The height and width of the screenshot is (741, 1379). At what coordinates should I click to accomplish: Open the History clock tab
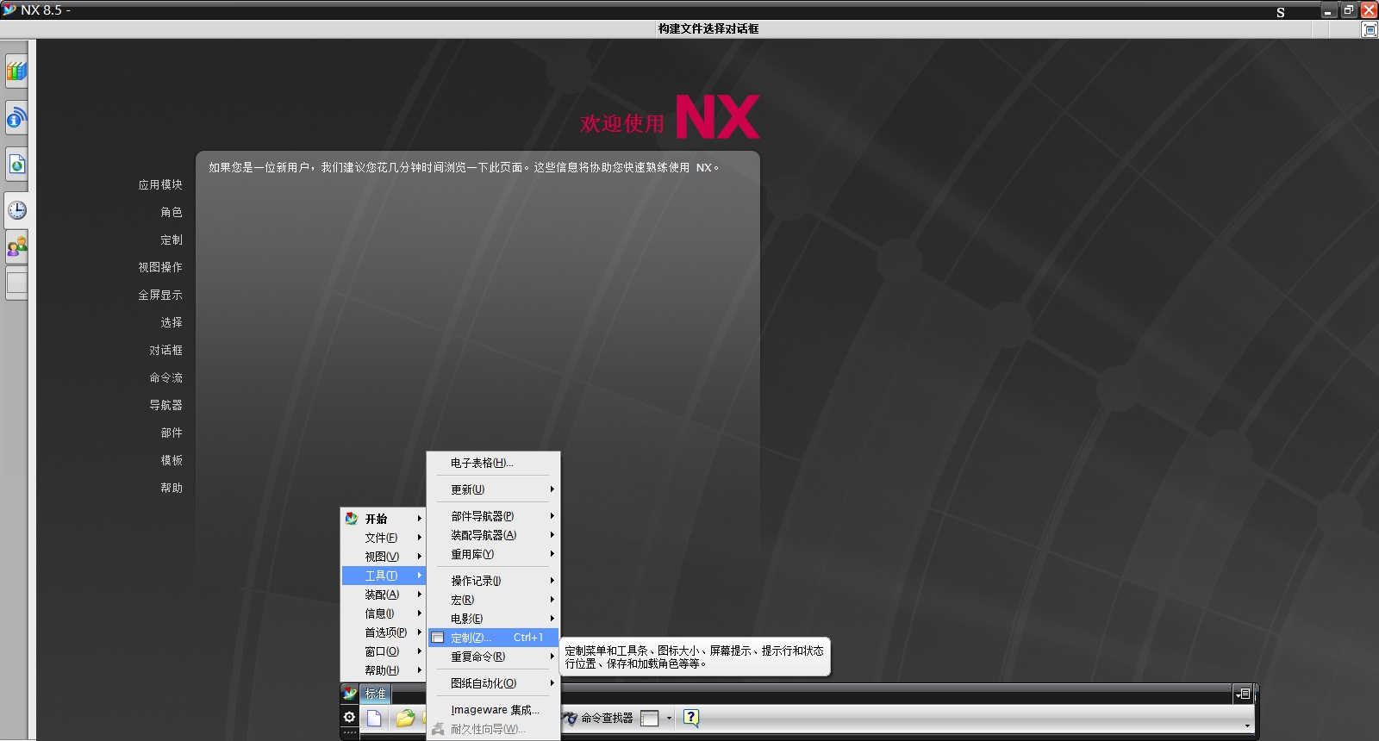pyautogui.click(x=16, y=210)
